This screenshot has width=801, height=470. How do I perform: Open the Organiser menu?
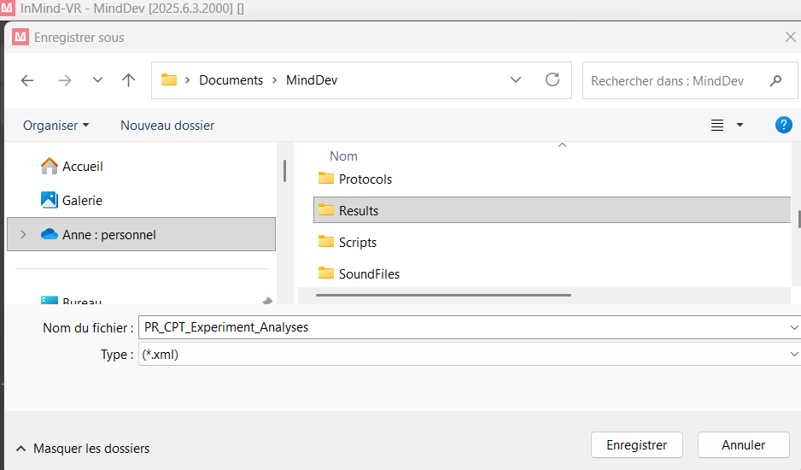pyautogui.click(x=56, y=126)
